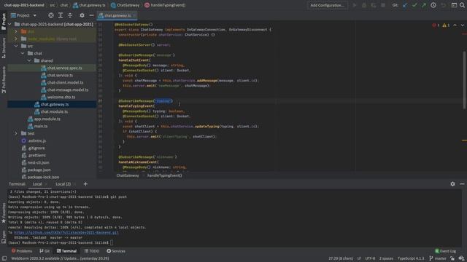Open the TODO tool window tab
The image size is (467, 262).
click(x=92, y=251)
